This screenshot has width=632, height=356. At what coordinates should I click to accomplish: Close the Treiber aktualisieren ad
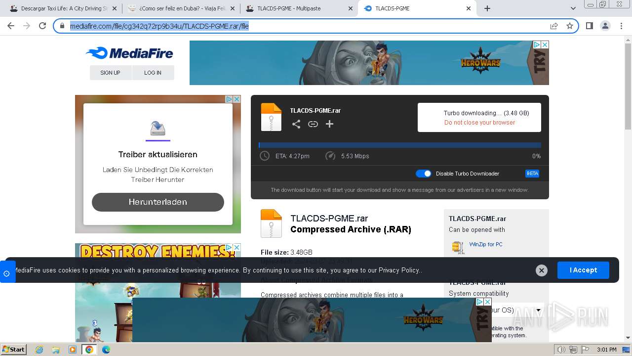click(x=237, y=99)
